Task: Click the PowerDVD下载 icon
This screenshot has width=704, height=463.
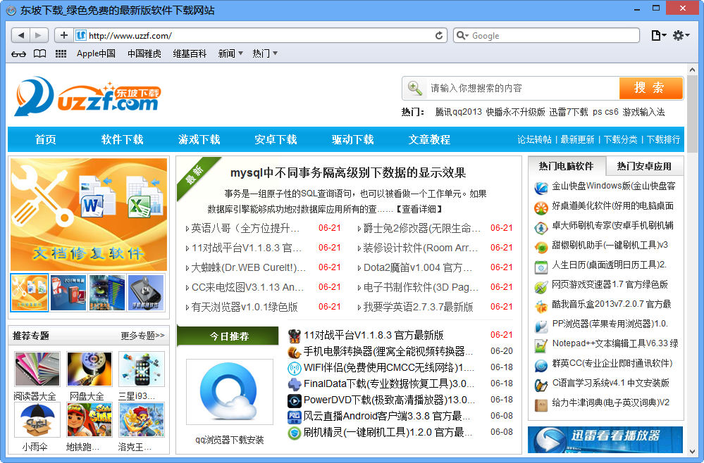Action: tap(294, 400)
